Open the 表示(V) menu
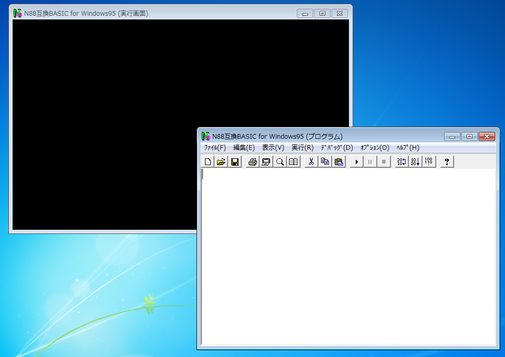505x357 pixels. pyautogui.click(x=273, y=148)
